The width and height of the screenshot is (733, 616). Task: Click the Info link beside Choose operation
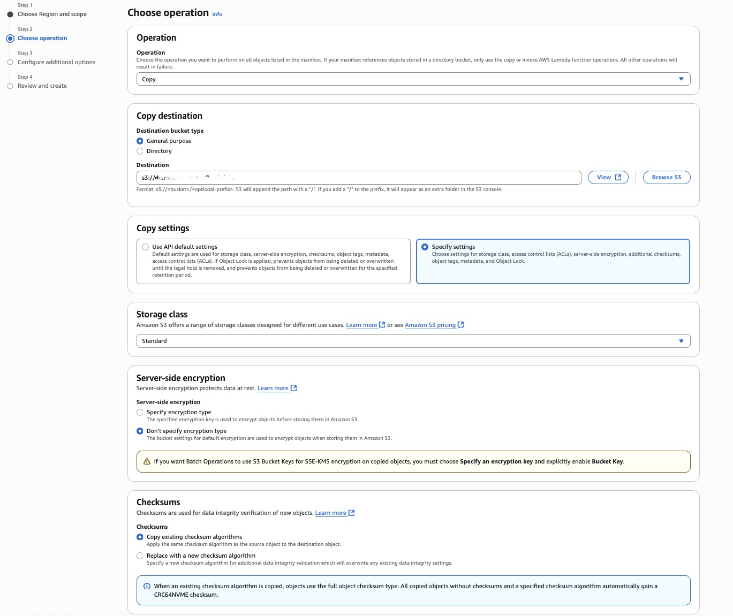217,14
